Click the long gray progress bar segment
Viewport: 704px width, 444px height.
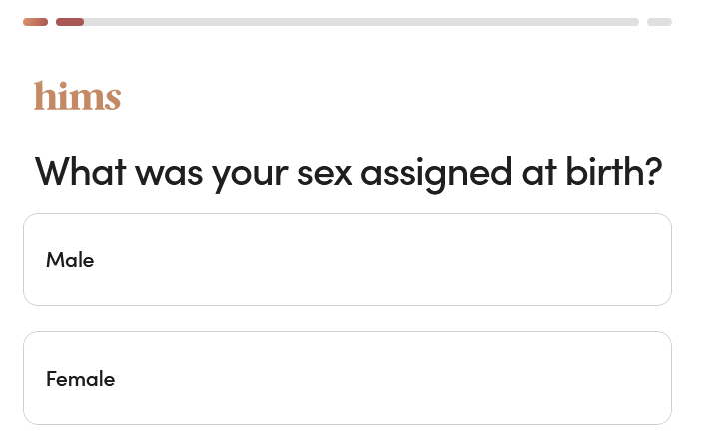[x=359, y=21]
